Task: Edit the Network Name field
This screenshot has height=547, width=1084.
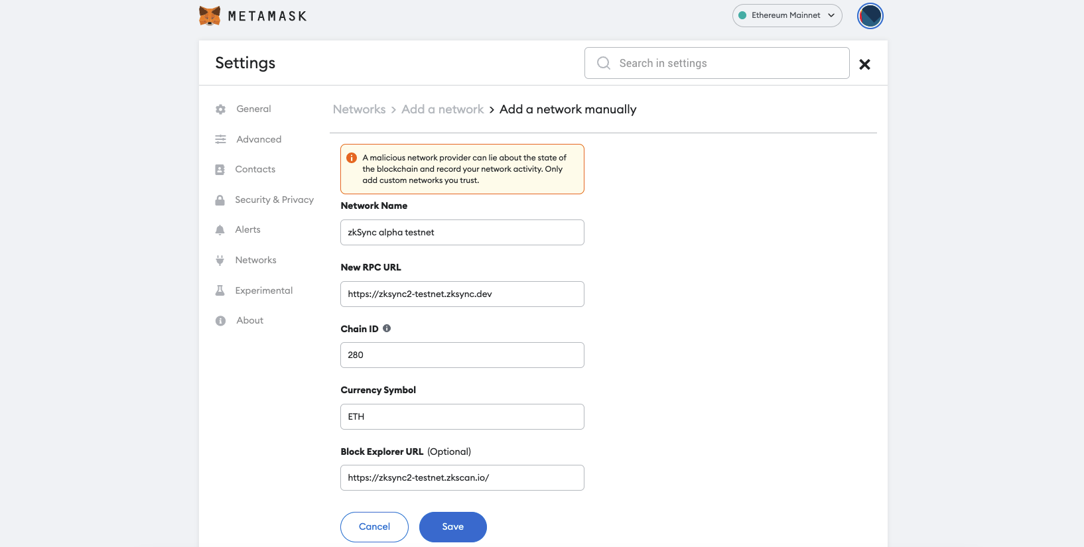Action: tap(462, 232)
